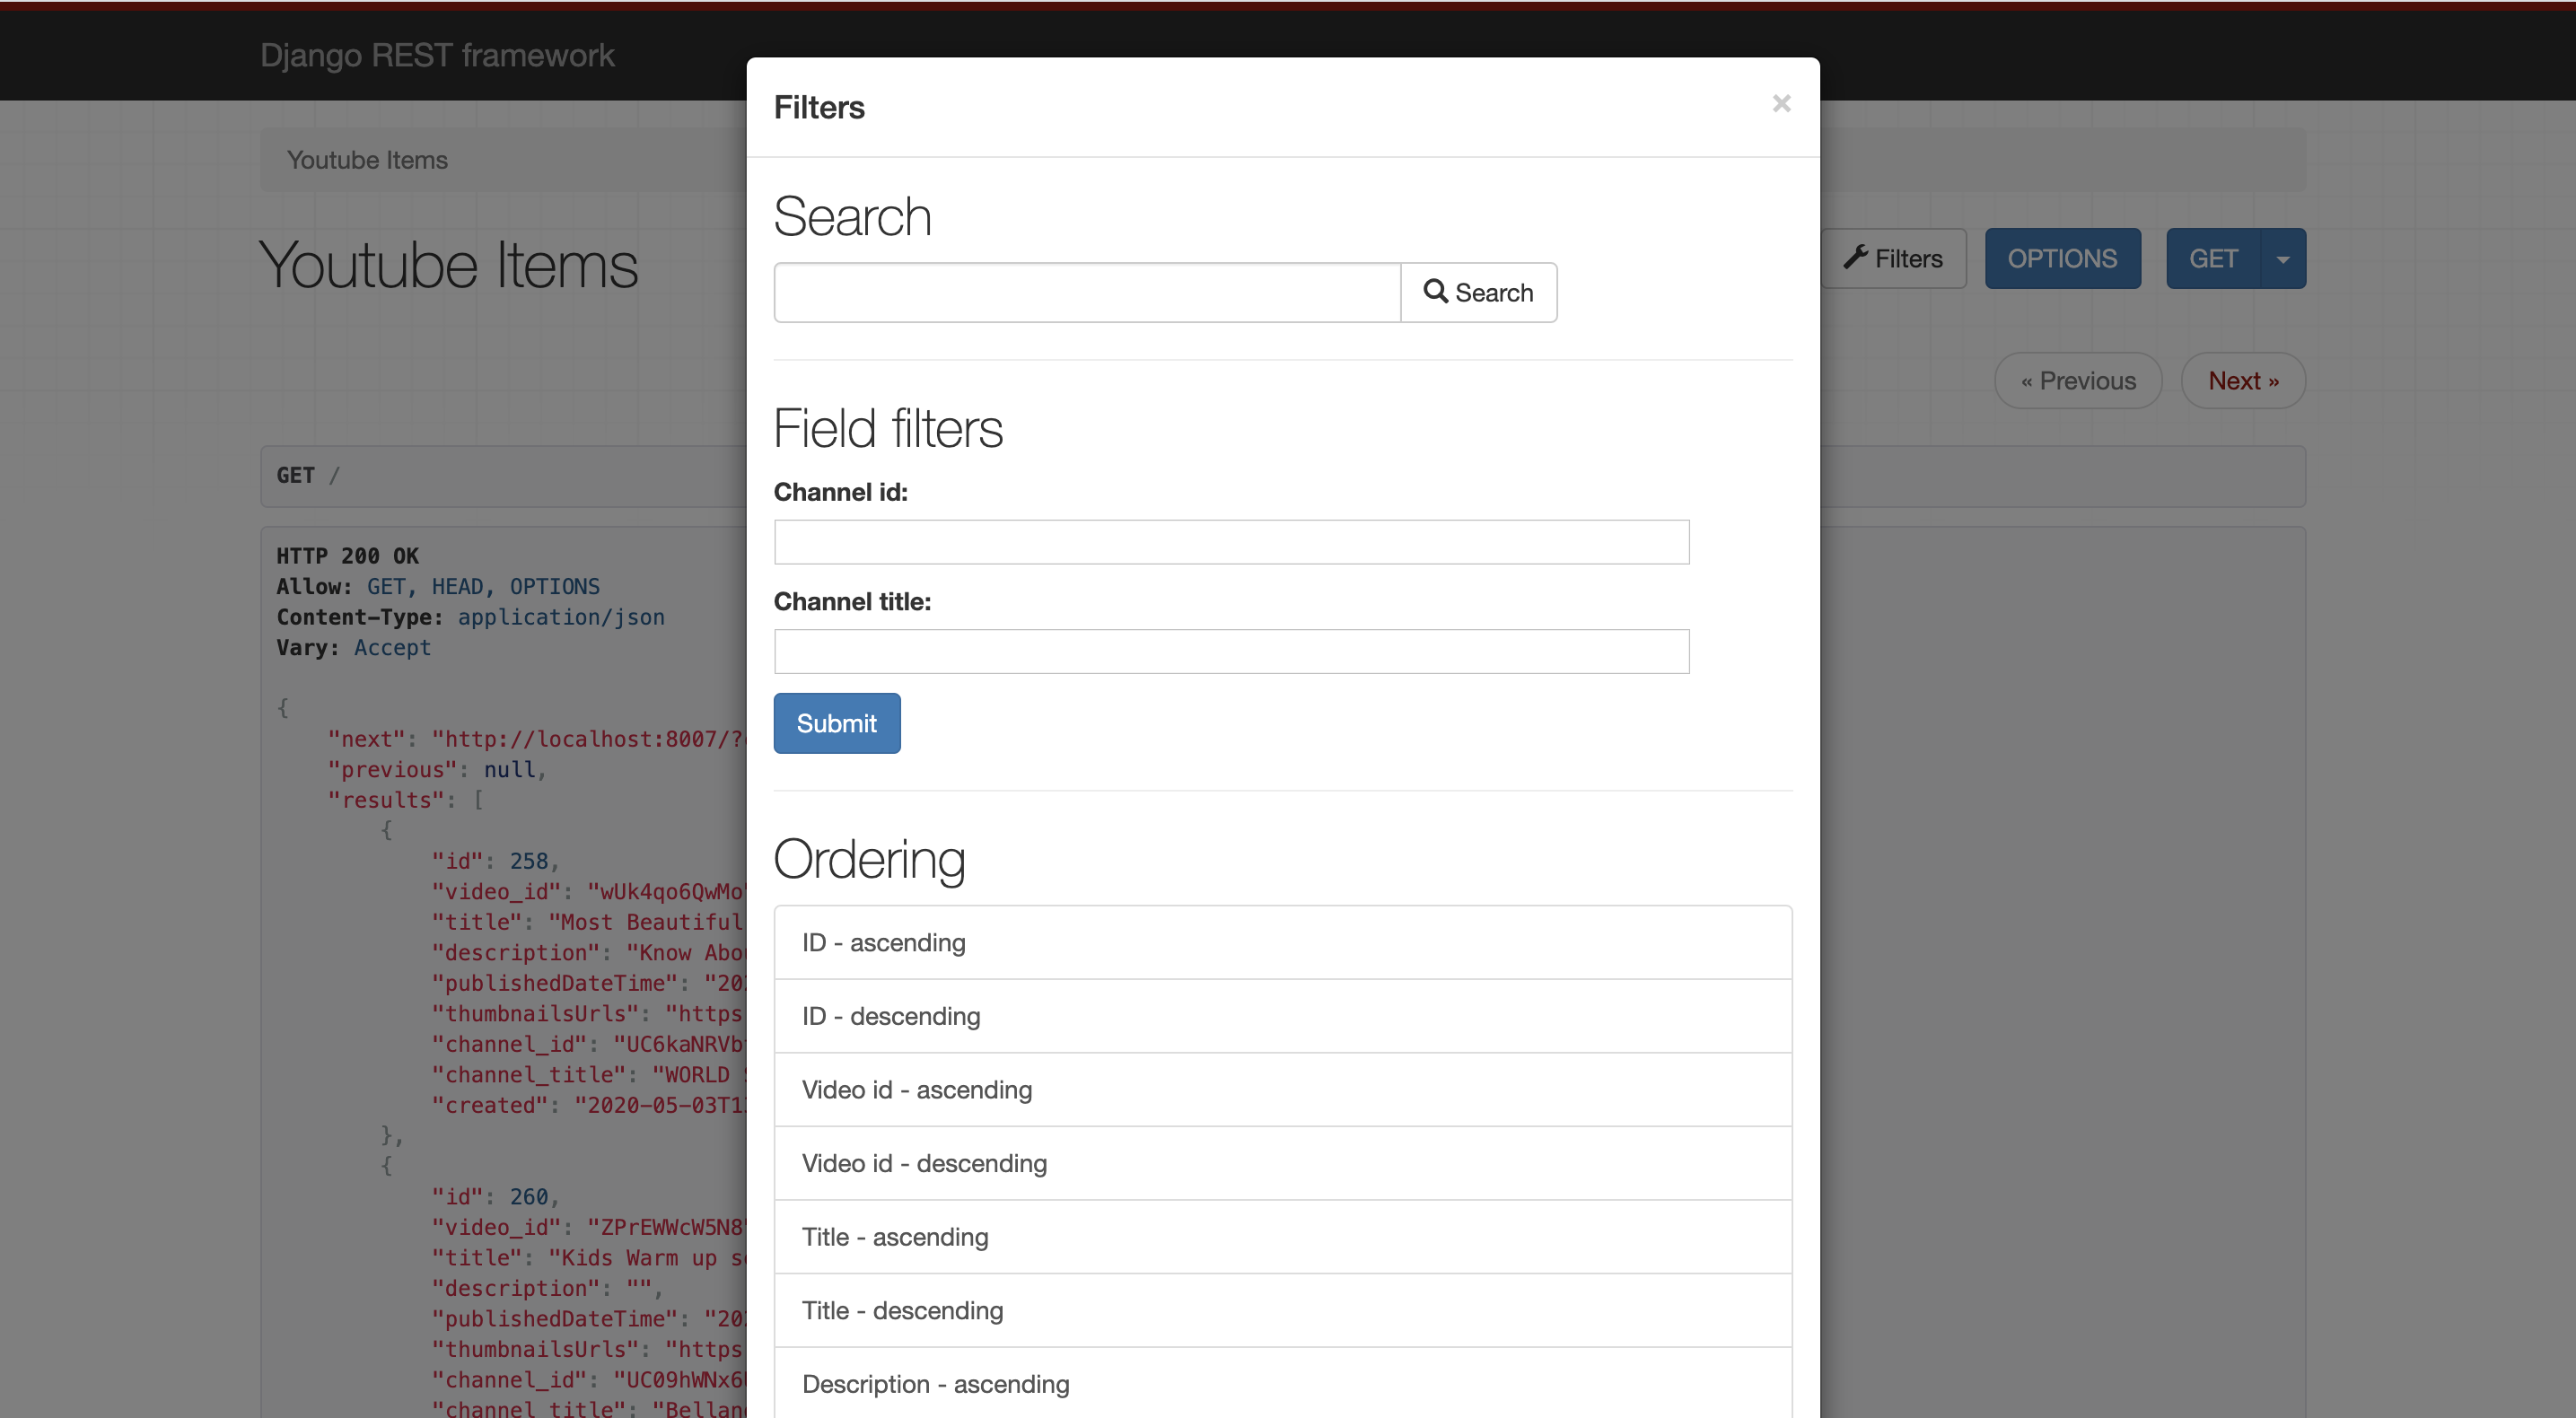Image resolution: width=2576 pixels, height=1418 pixels.
Task: Order by Title - ascending
Action: (1282, 1237)
